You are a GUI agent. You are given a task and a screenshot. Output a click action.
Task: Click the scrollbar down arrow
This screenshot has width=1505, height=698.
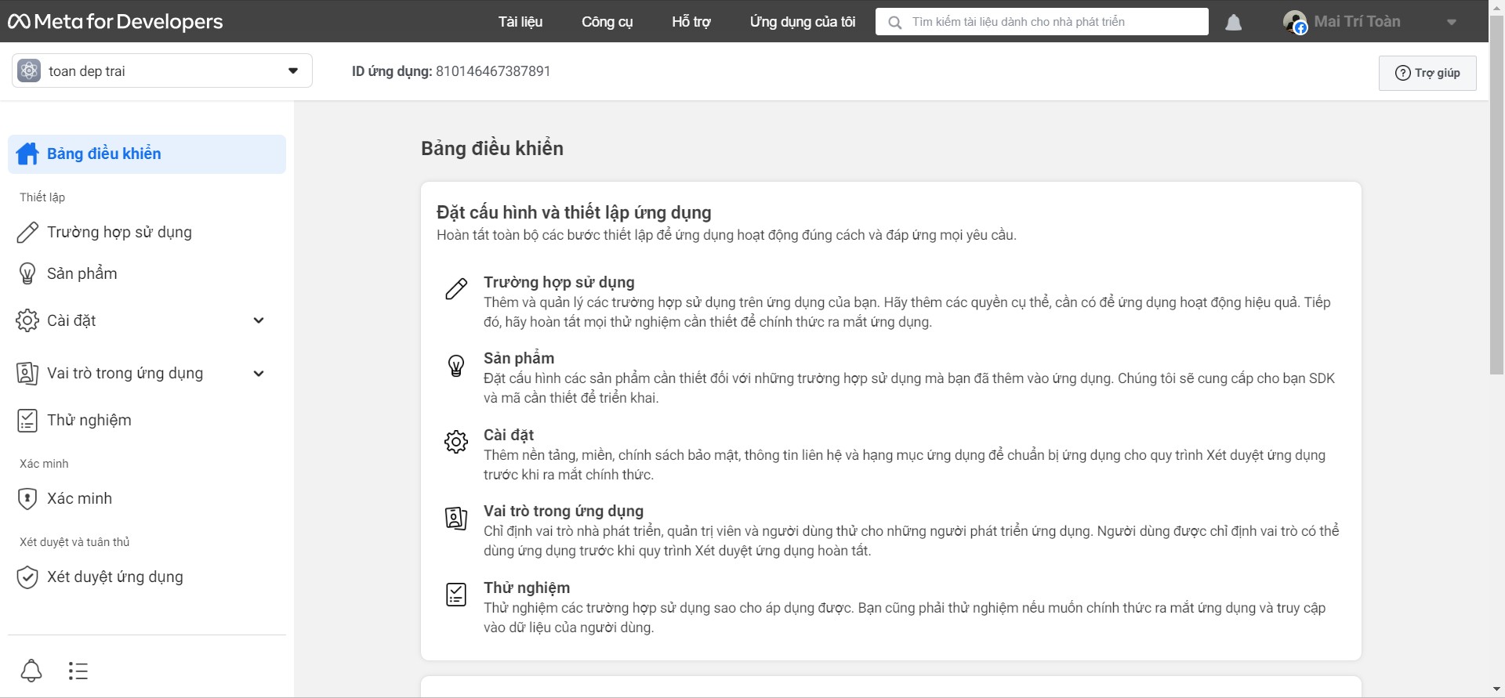(x=1497, y=689)
